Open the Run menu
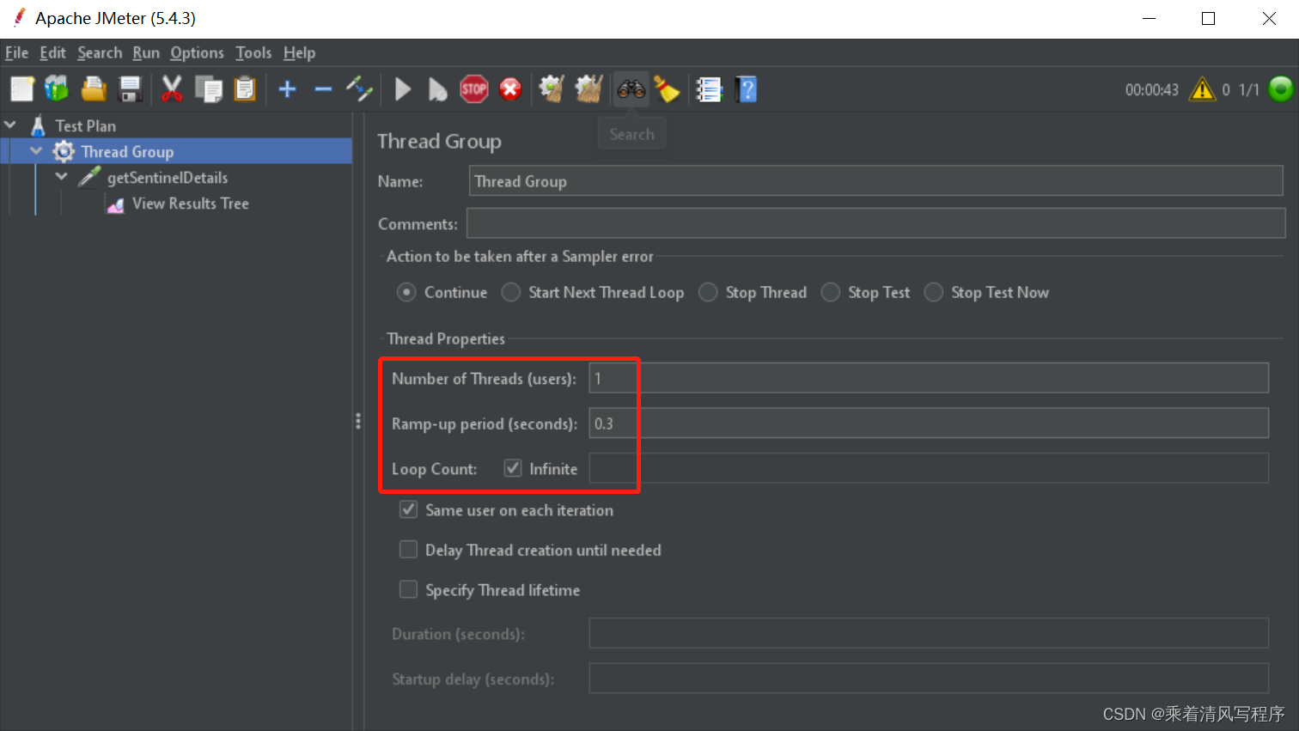Screen dimensions: 1299x731 [x=146, y=52]
